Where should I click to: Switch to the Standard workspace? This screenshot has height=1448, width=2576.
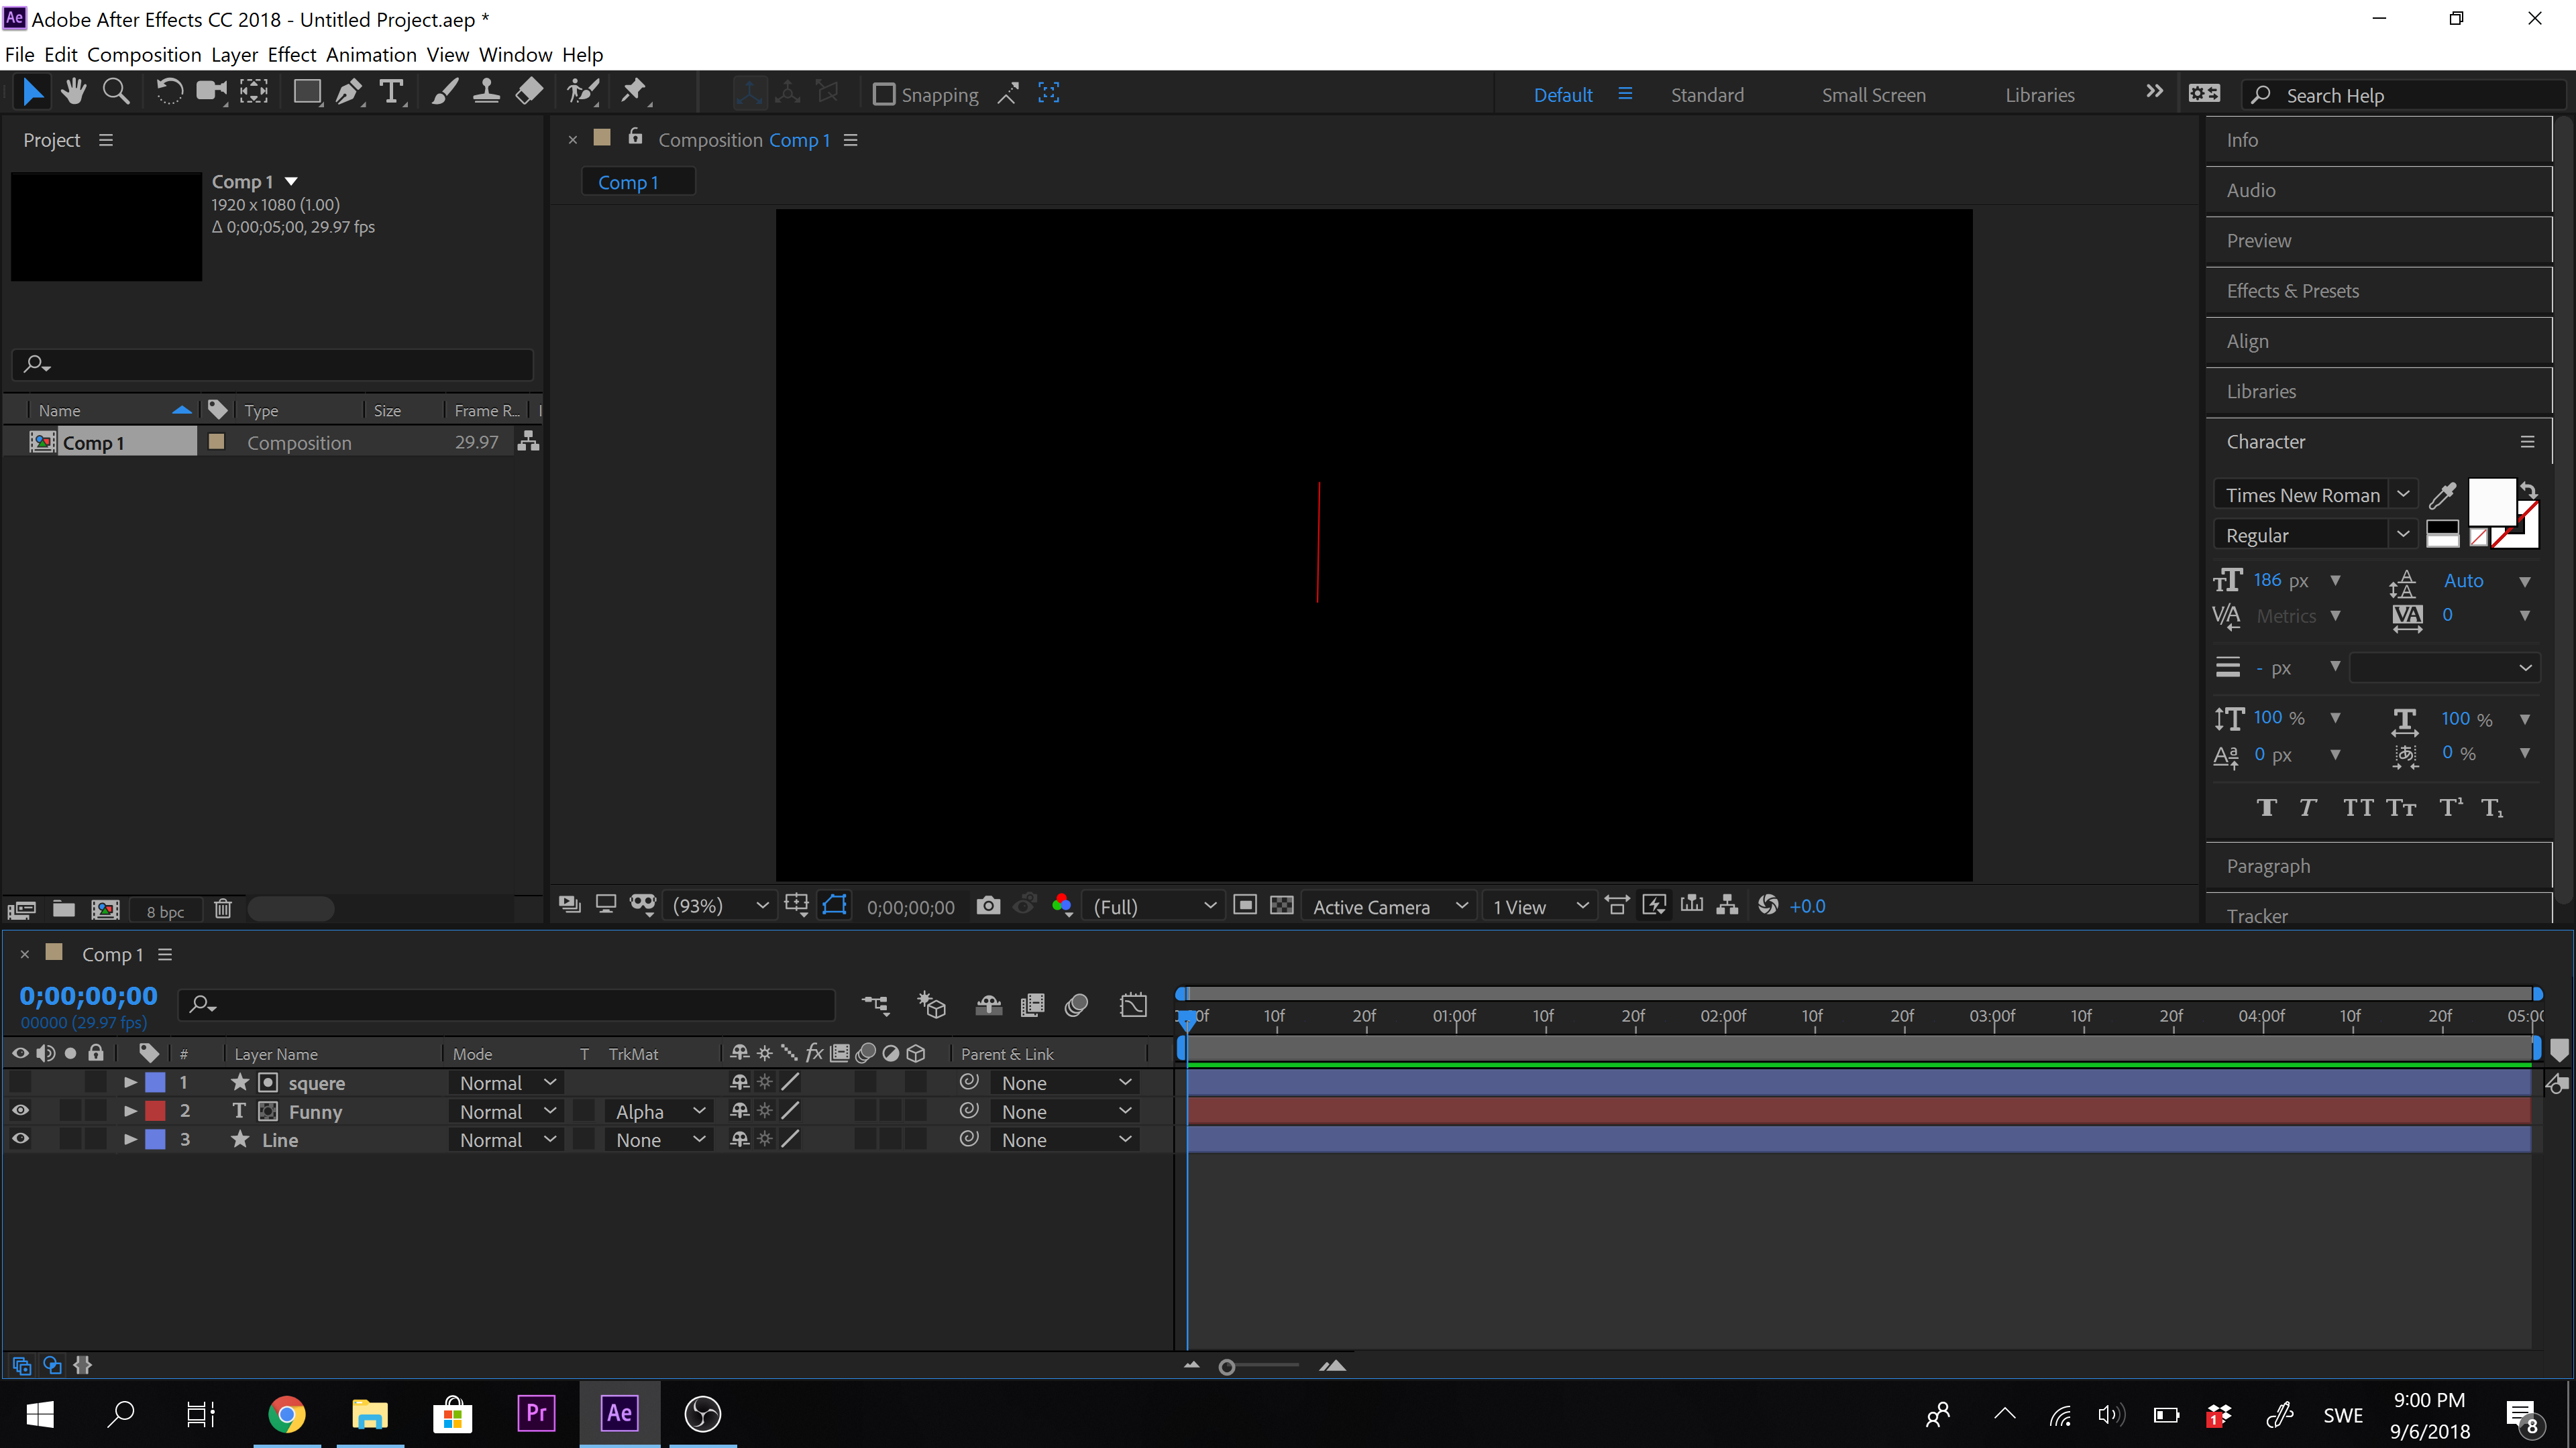click(1706, 95)
